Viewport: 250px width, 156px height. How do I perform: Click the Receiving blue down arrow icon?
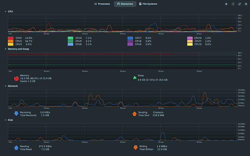coord(16,114)
